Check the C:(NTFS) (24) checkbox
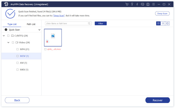 point(8,36)
